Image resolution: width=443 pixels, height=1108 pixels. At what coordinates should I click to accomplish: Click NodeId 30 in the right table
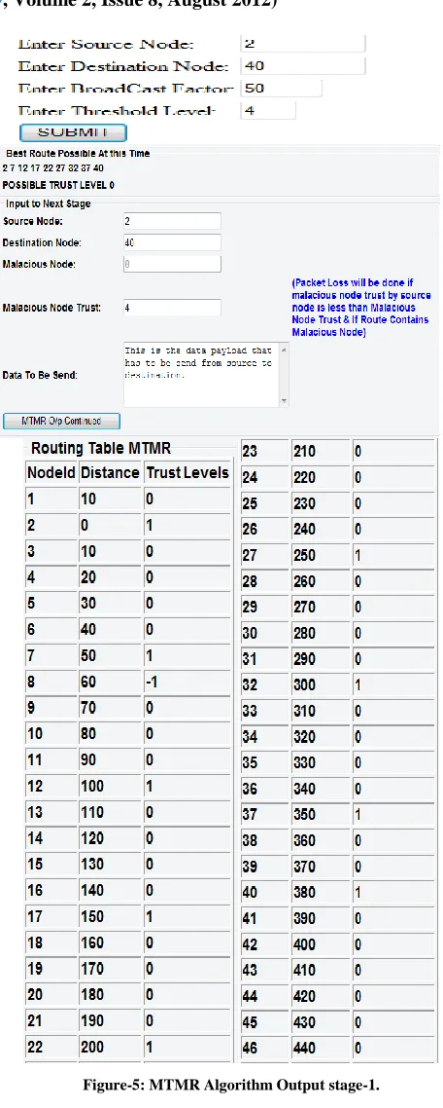(250, 633)
